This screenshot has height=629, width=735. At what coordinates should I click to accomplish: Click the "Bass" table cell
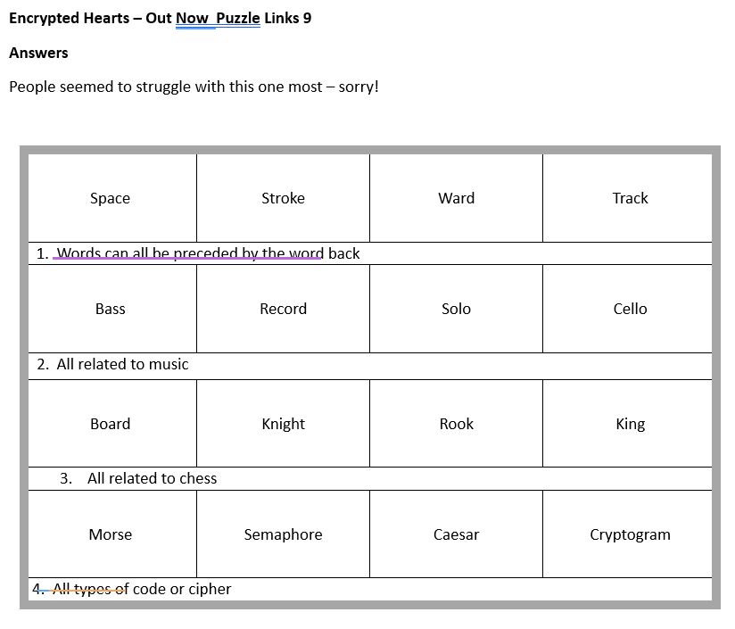pyautogui.click(x=111, y=309)
